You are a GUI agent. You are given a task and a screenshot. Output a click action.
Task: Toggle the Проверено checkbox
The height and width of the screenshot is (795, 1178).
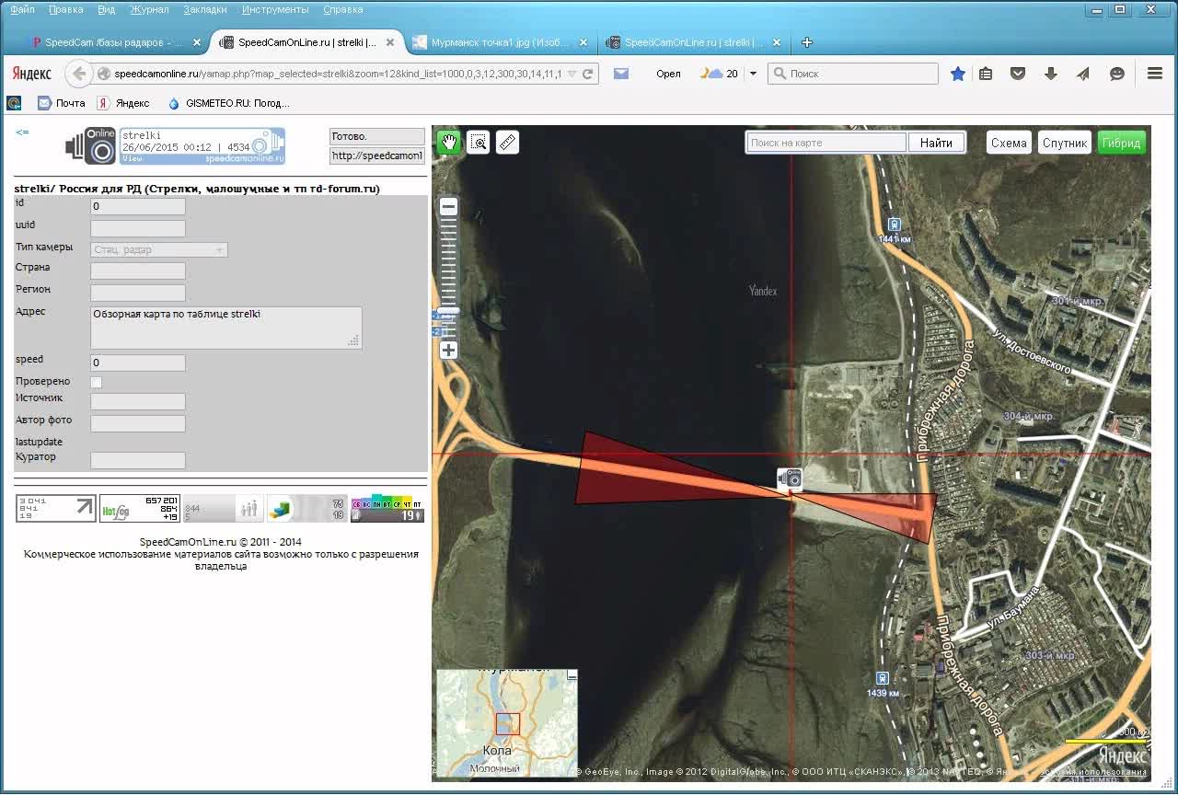pos(97,382)
